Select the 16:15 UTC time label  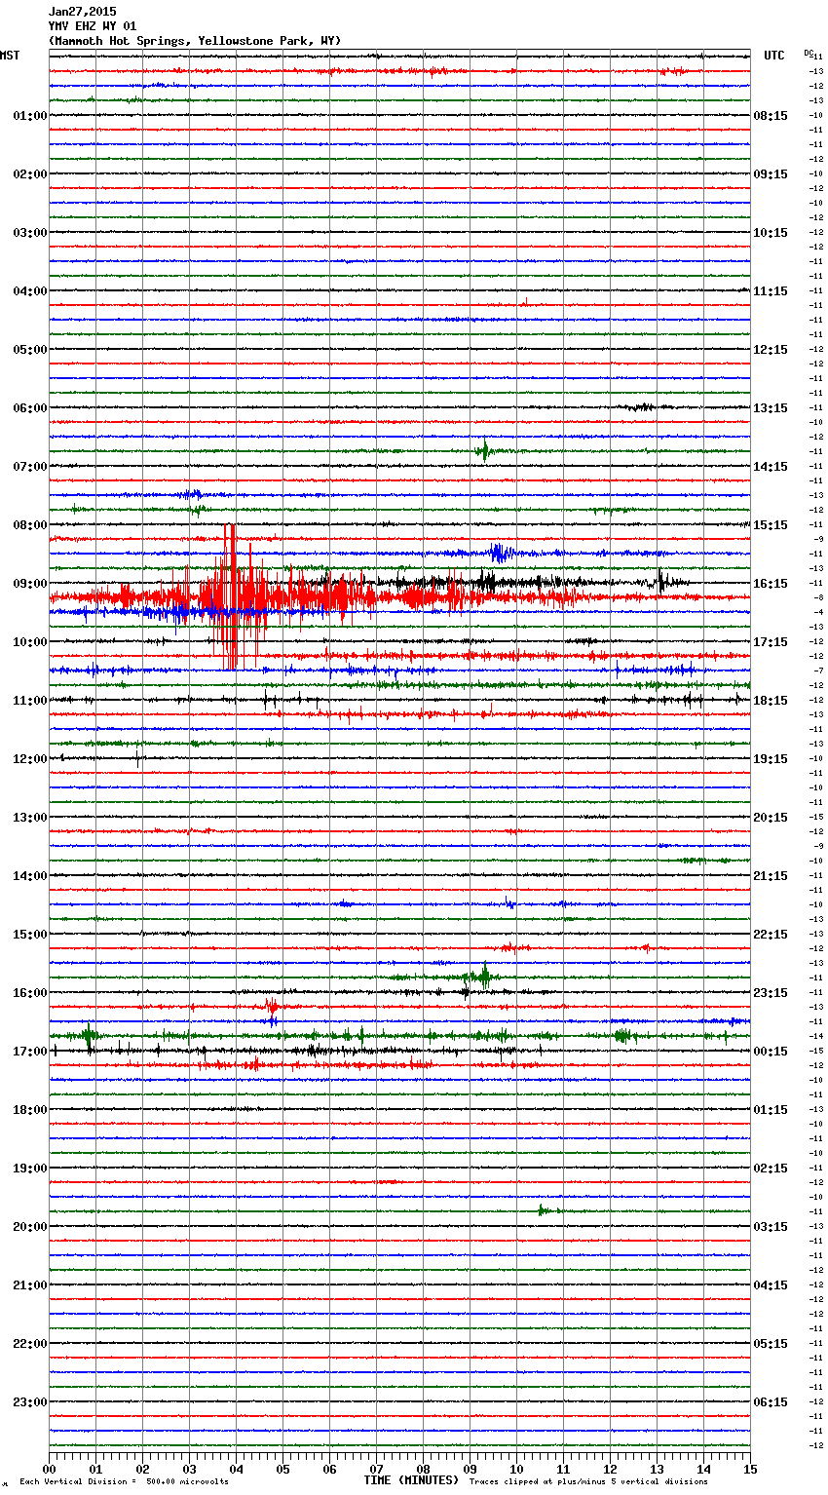tap(771, 584)
